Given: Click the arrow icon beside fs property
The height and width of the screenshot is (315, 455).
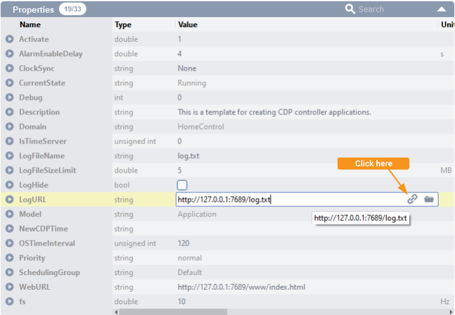Looking at the screenshot, I should click(10, 302).
